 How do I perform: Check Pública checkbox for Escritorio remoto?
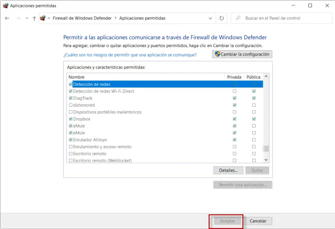[x=254, y=153]
